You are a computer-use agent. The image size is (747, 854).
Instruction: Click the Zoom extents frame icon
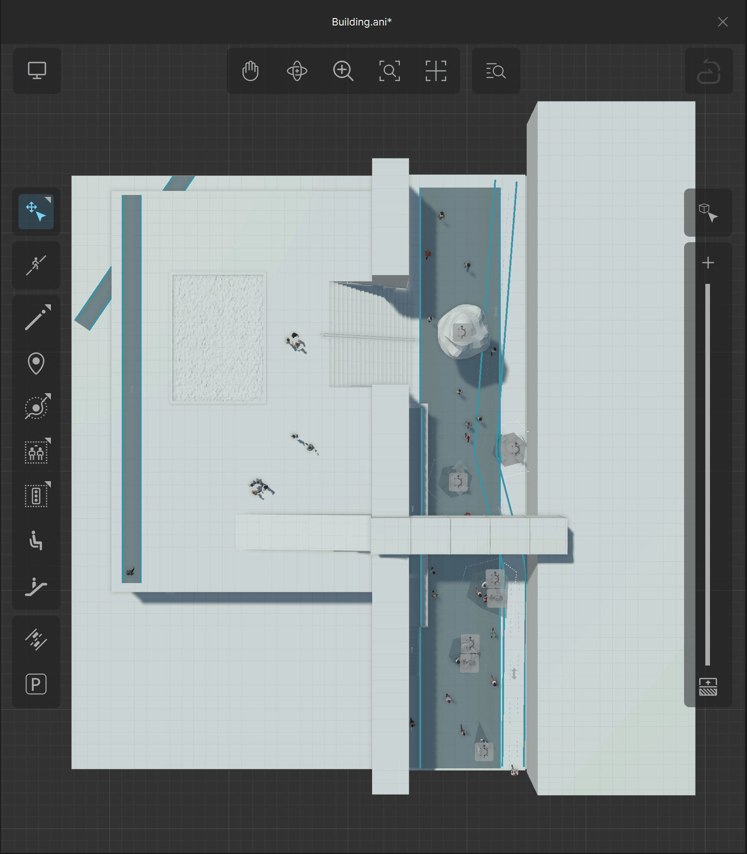click(436, 71)
